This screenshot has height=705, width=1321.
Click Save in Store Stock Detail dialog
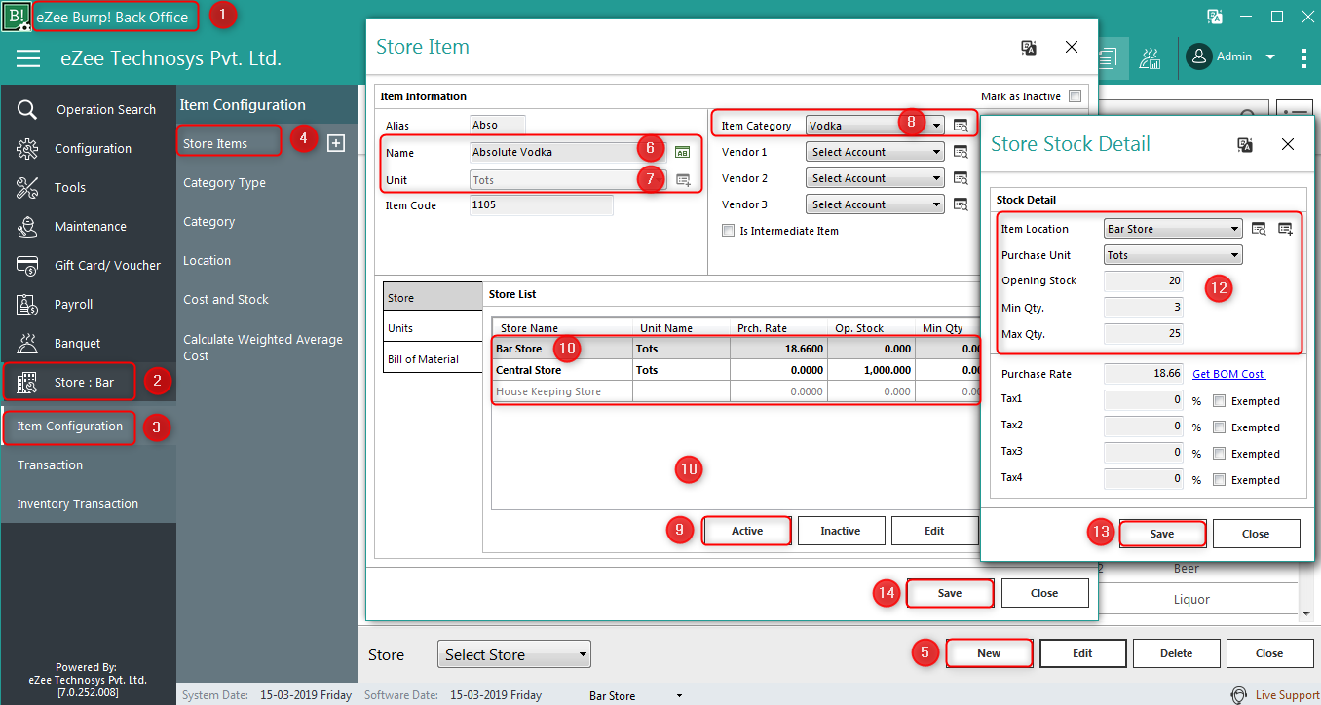point(1162,534)
